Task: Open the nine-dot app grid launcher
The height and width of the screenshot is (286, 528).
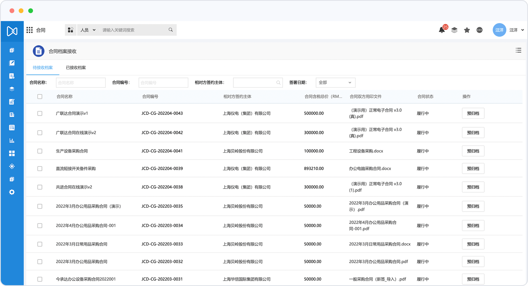Action: pos(30,30)
